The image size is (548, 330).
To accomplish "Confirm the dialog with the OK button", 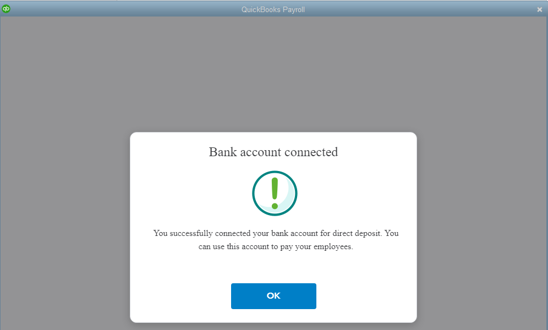I will click(273, 296).
